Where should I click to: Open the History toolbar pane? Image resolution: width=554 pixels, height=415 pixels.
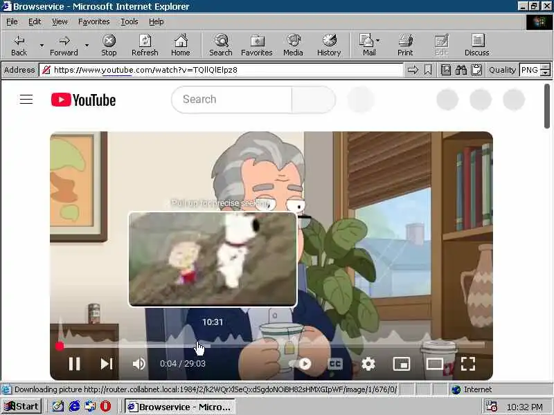point(329,46)
